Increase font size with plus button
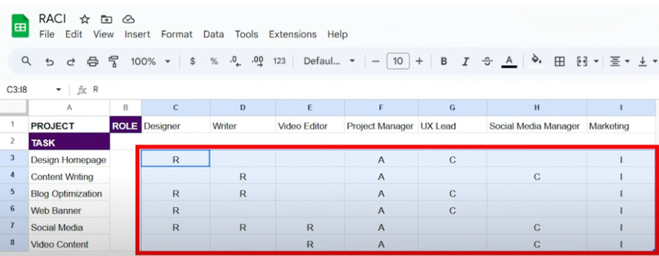The width and height of the screenshot is (659, 256). click(419, 61)
